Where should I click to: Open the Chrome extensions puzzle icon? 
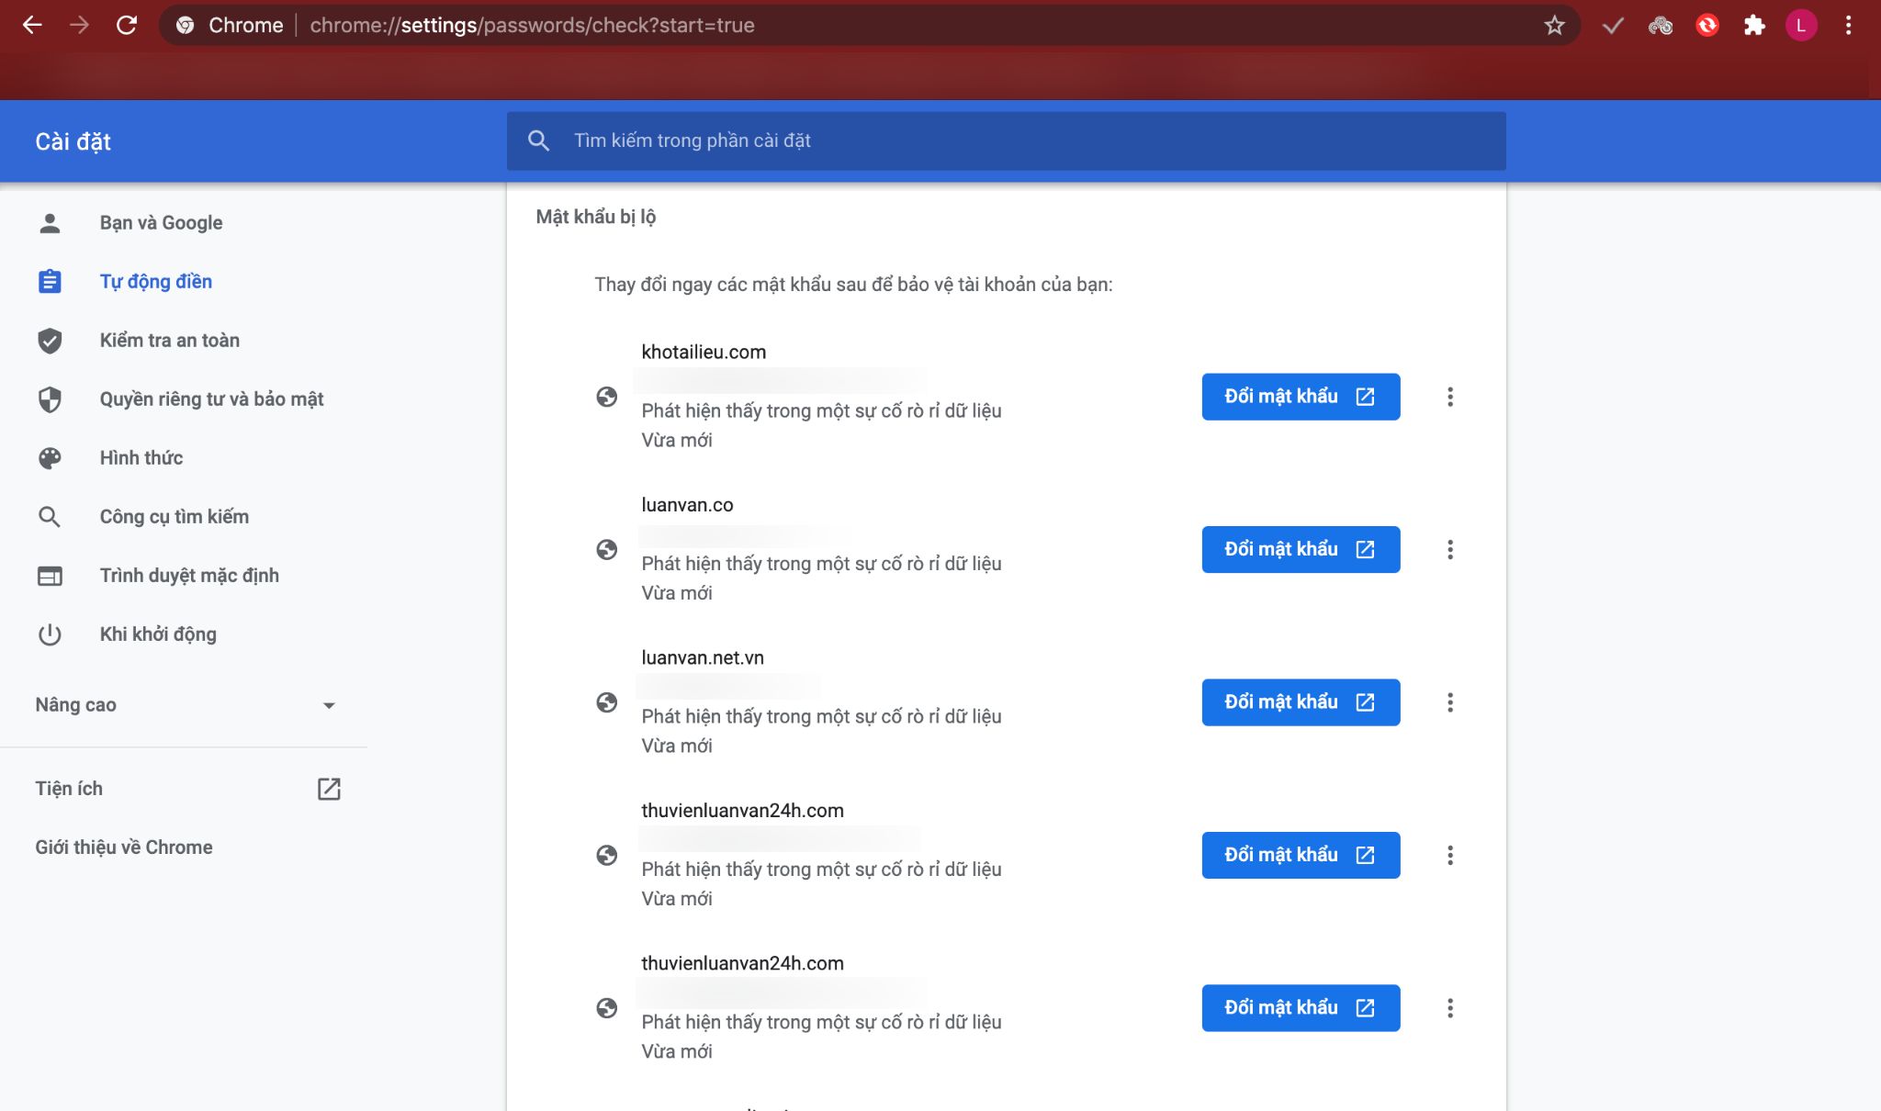(1754, 25)
